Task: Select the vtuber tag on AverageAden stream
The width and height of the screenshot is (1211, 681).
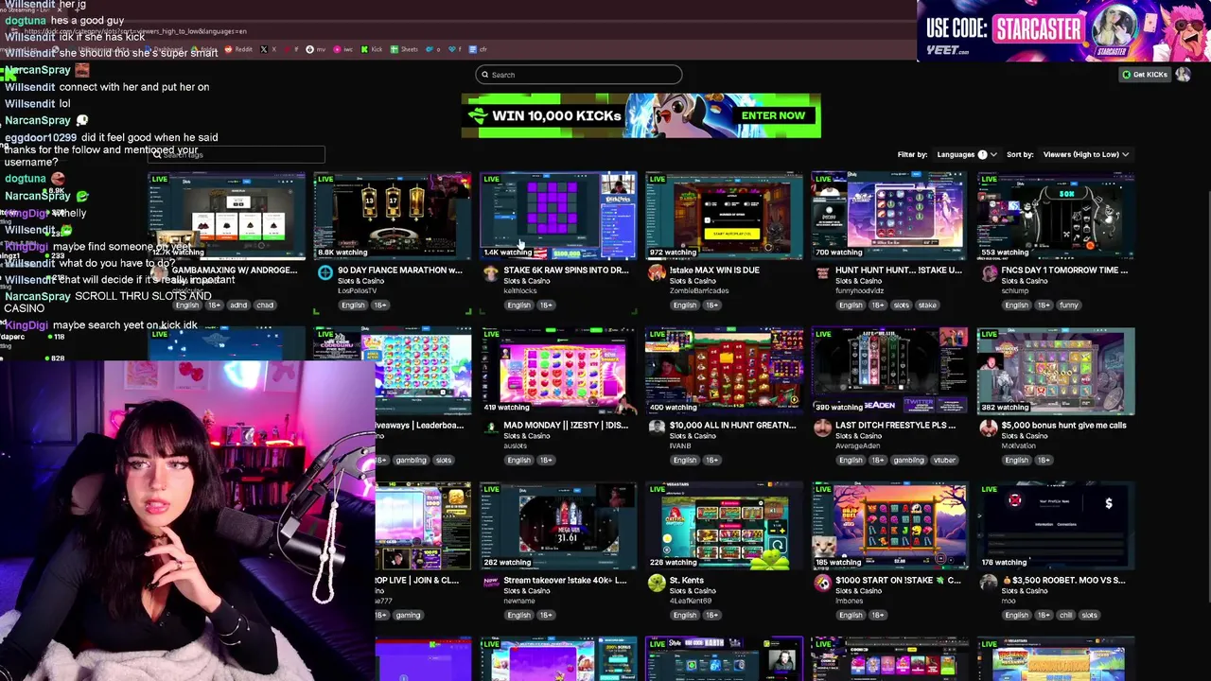Action: tap(944, 461)
